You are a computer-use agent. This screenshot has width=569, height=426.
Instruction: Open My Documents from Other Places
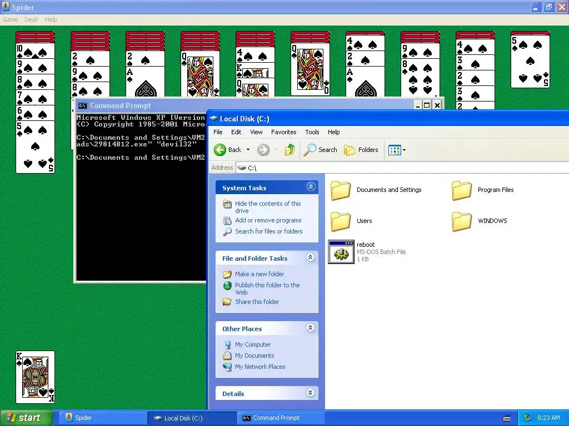pyautogui.click(x=254, y=356)
